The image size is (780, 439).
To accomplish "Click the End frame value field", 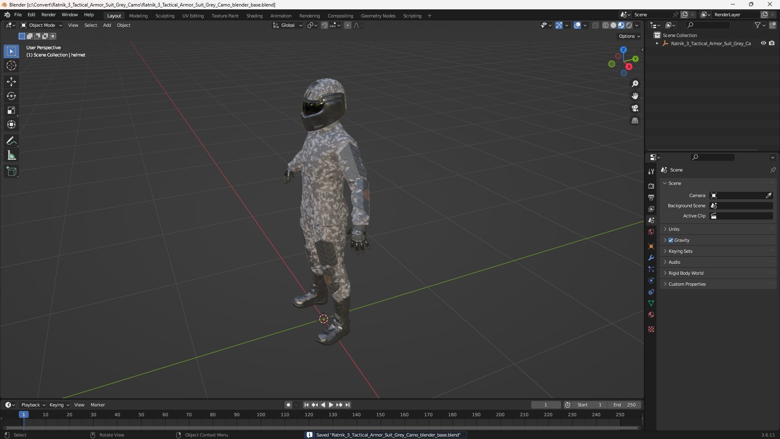I will pyautogui.click(x=624, y=405).
